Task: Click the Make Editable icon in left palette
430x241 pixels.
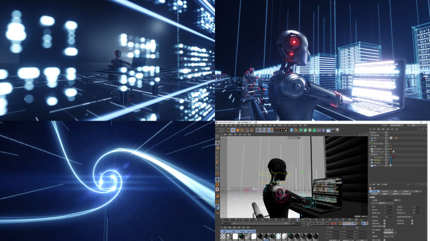Action: 217,142
